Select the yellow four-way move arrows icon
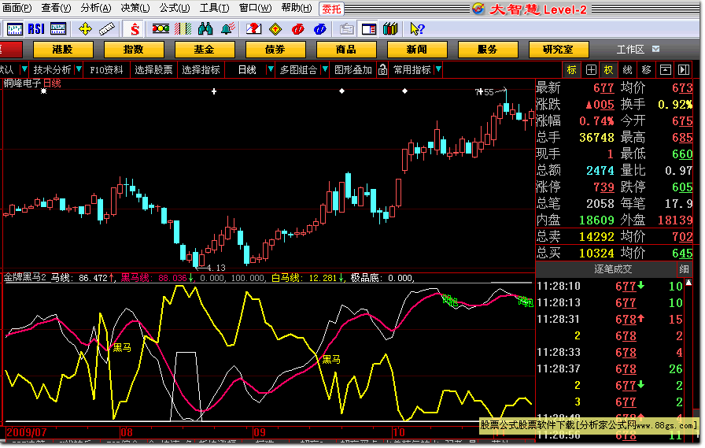The width and height of the screenshot is (705, 448). 85,29
